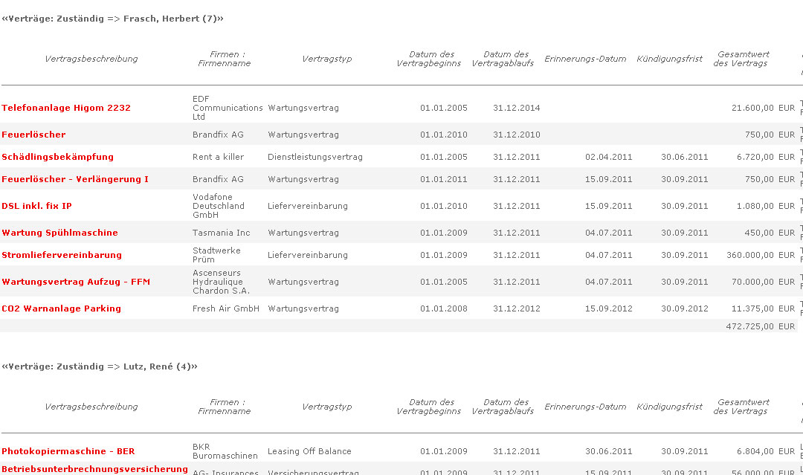The image size is (803, 475).
Task: Open the CO2 Warnanlage Parking contract
Action: [x=61, y=308]
